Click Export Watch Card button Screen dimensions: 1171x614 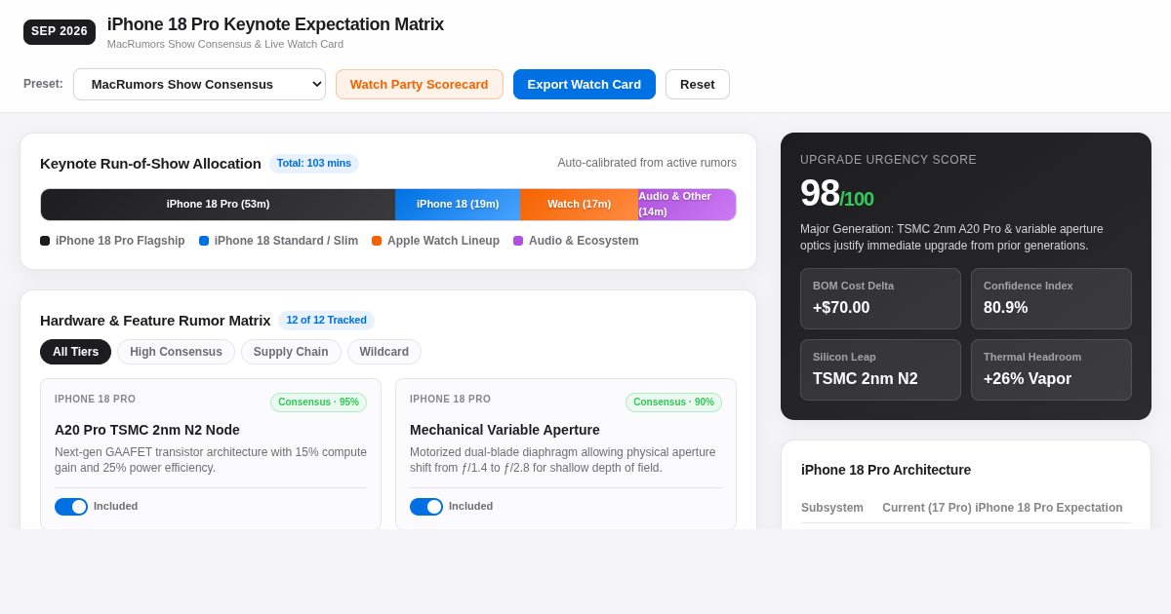(585, 84)
